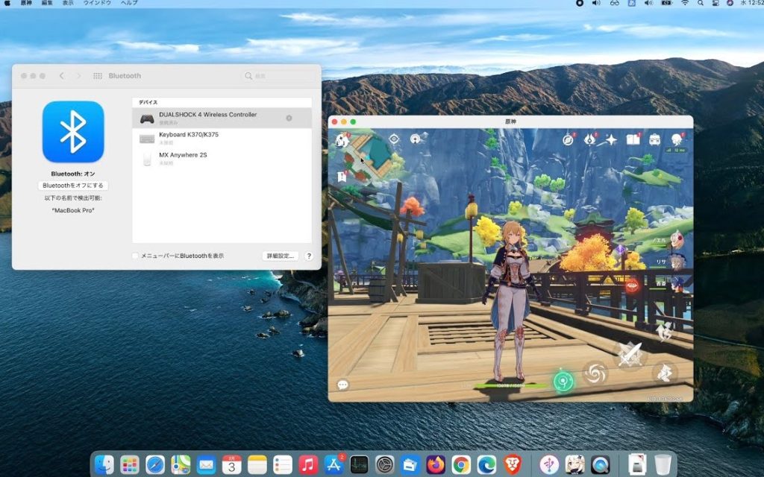Show all preferences with the grid button

(x=97, y=76)
